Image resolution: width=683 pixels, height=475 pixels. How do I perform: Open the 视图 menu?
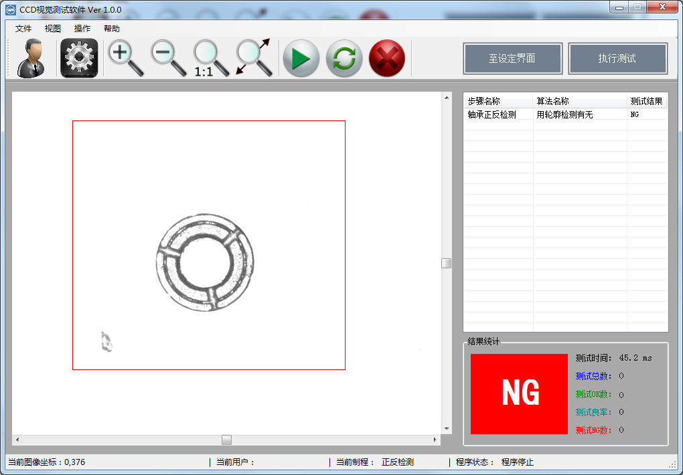[53, 29]
